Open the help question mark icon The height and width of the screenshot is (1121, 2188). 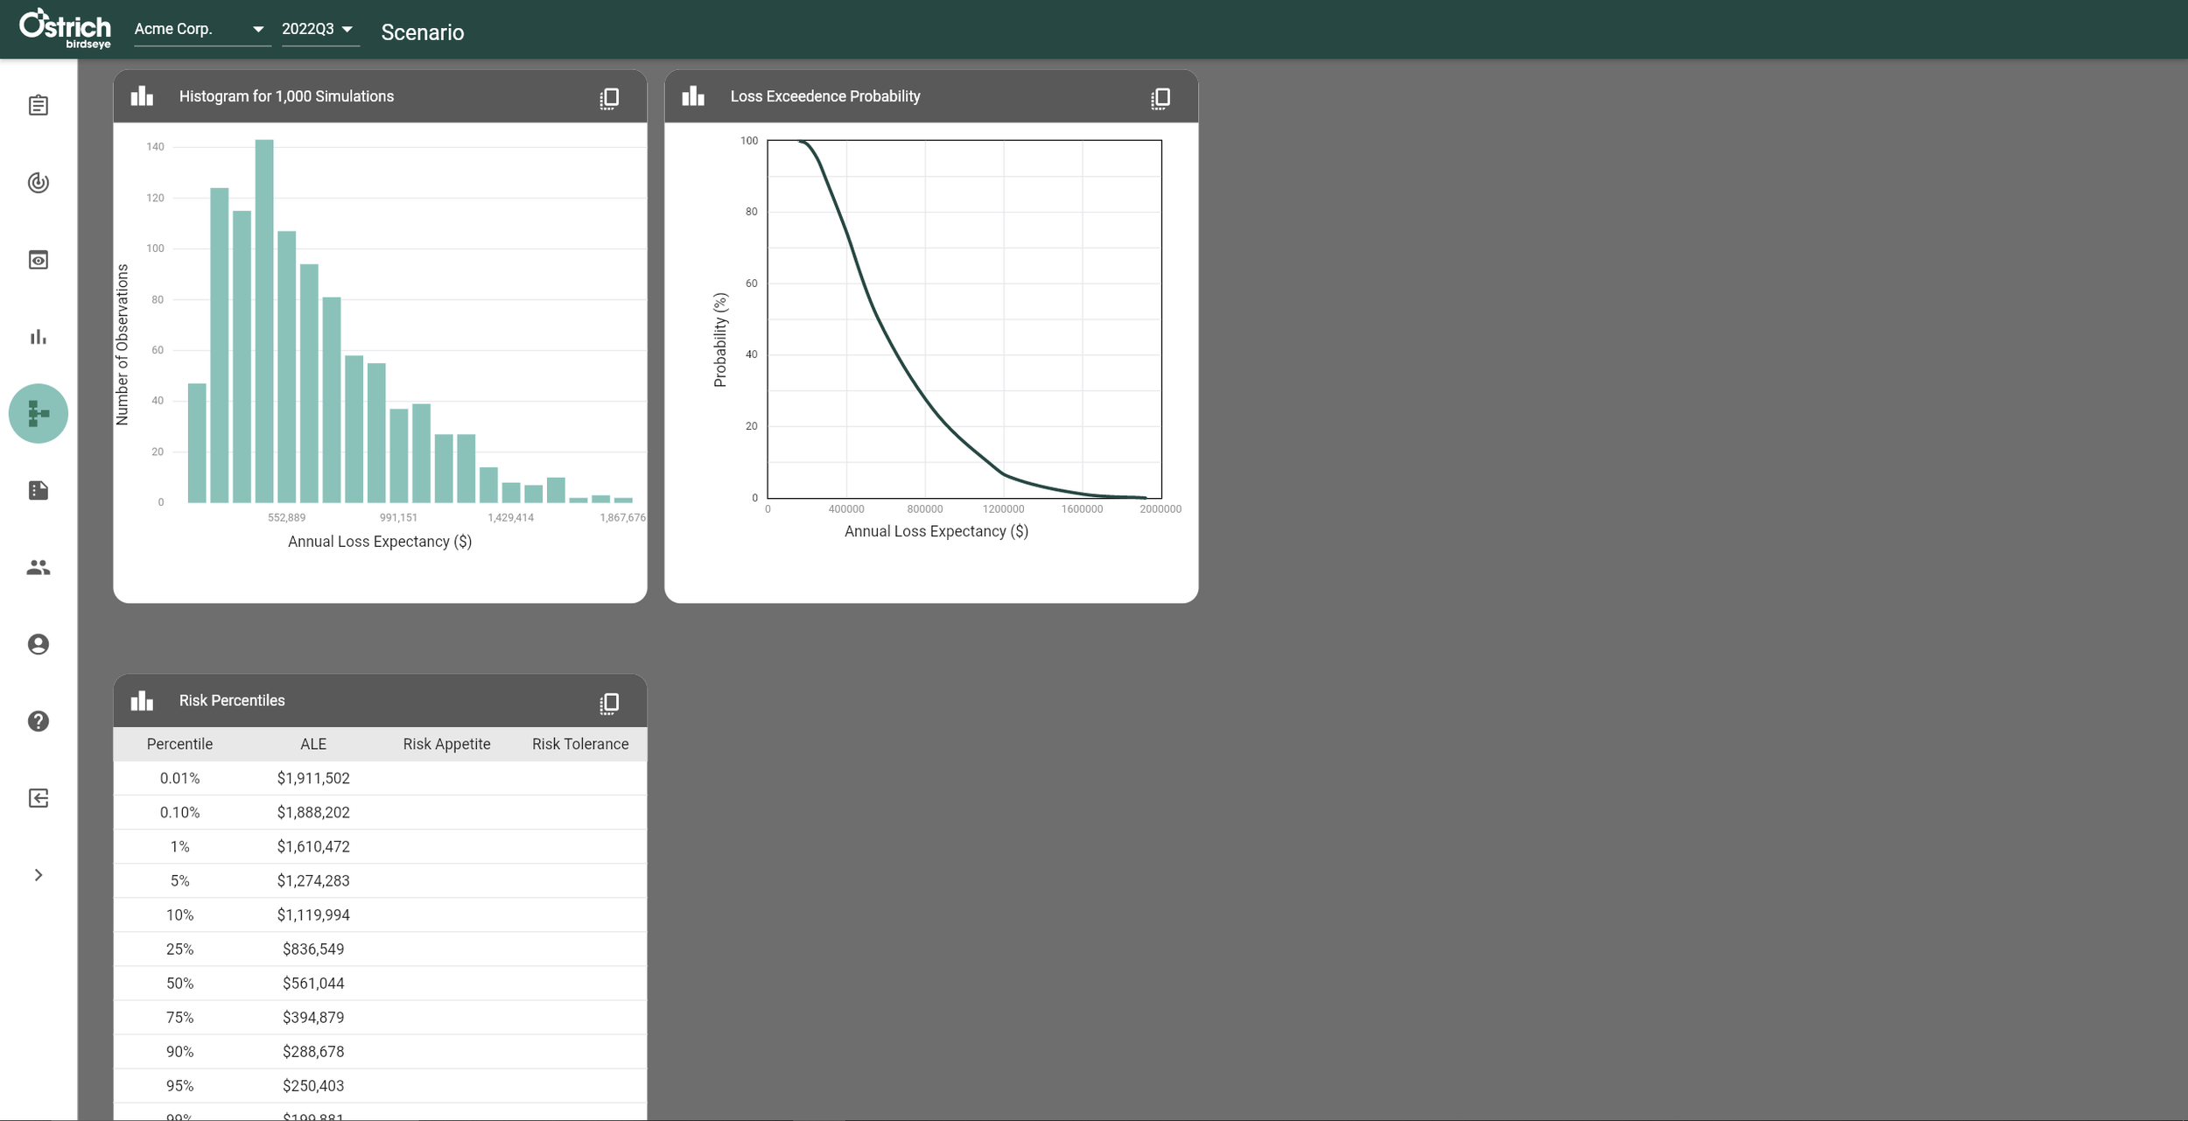coord(39,721)
